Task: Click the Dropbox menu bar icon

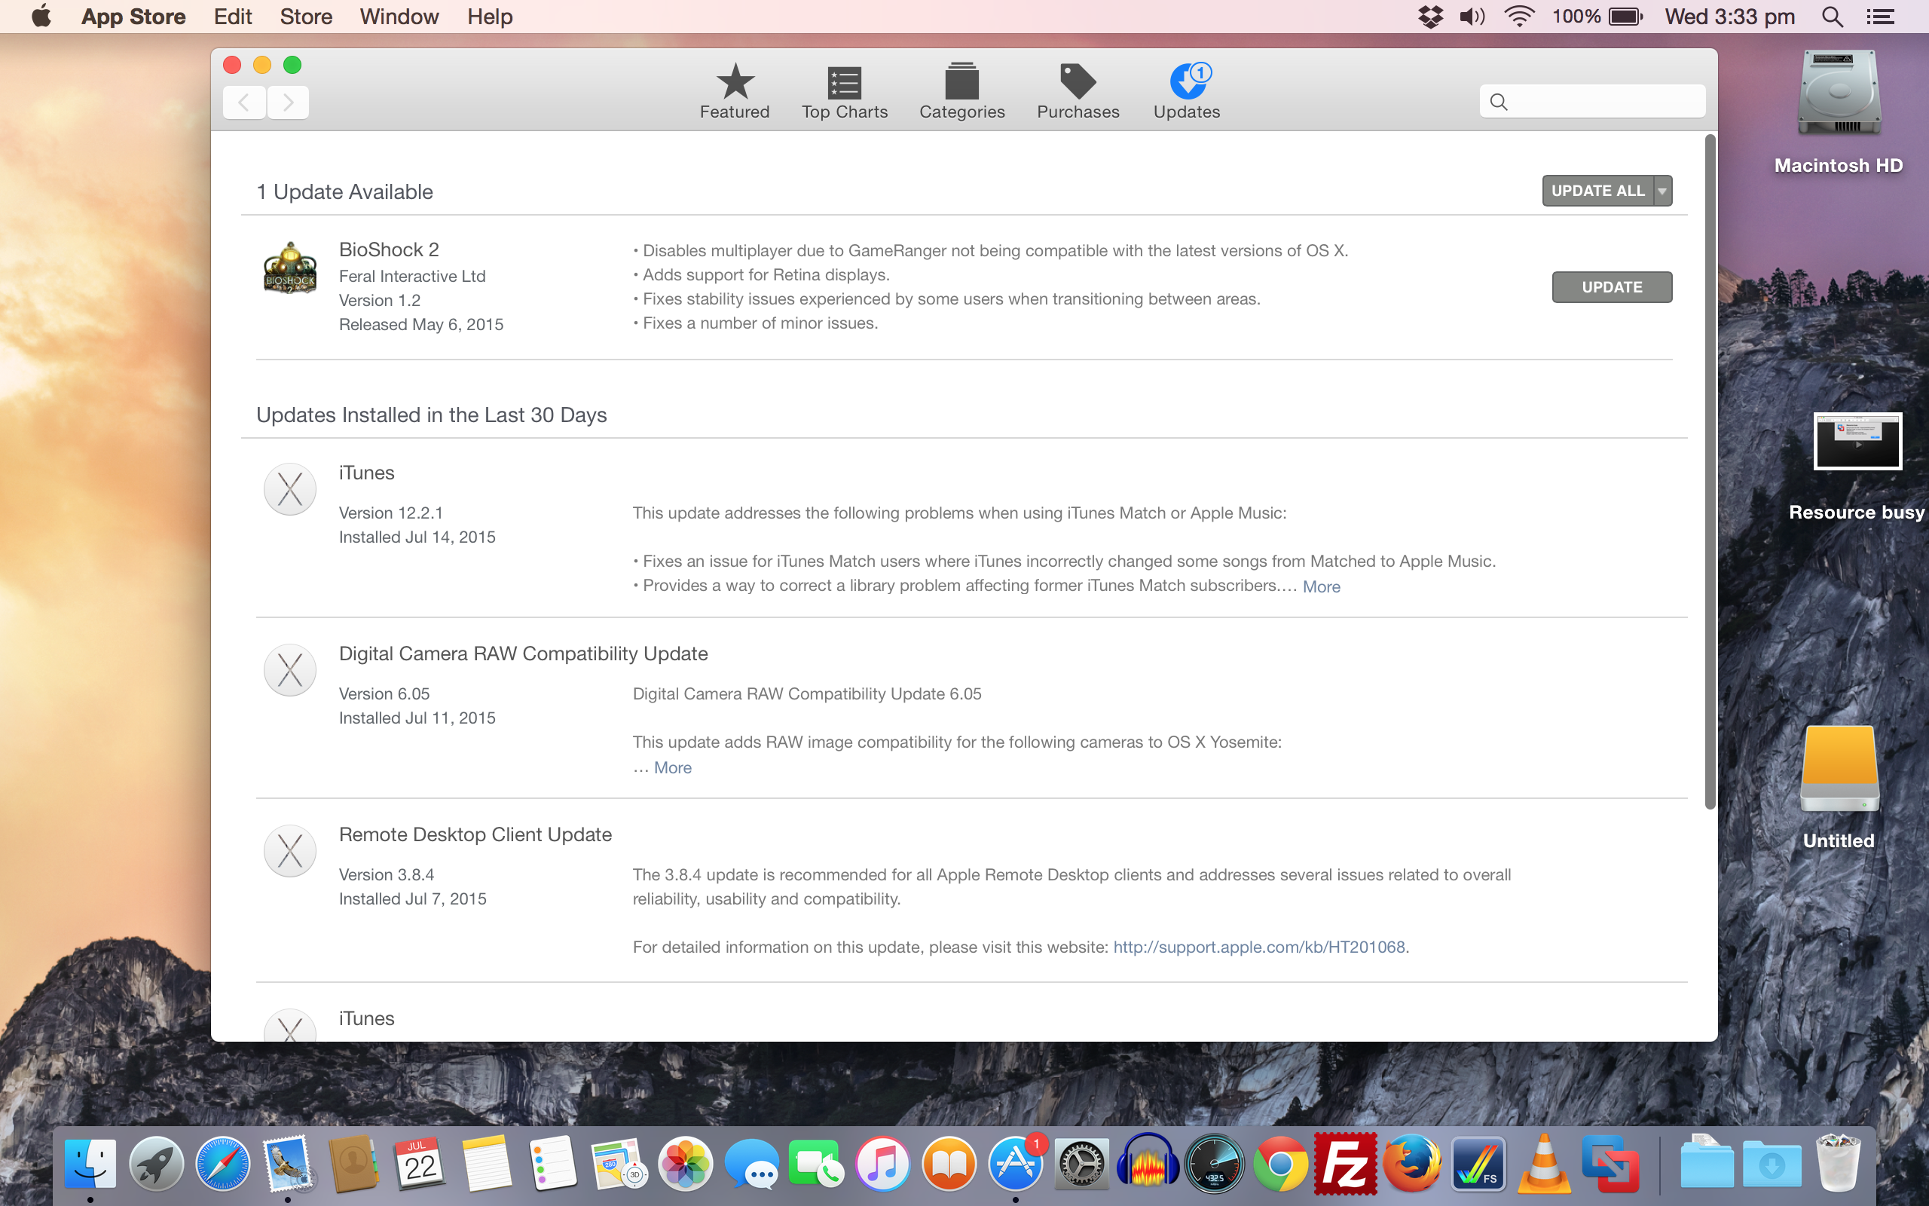Action: point(1431,16)
